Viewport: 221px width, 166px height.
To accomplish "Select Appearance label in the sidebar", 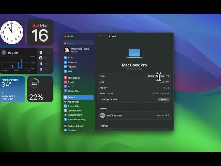I will pos(73,102).
